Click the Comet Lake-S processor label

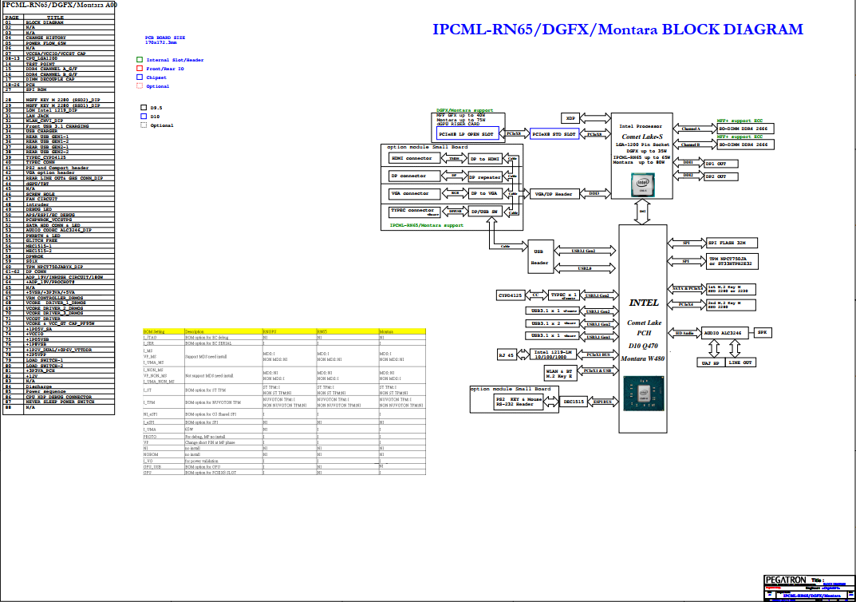642,137
